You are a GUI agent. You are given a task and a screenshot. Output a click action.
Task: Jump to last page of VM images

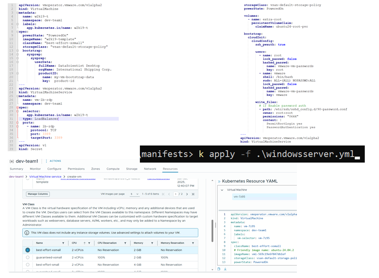[193, 194]
